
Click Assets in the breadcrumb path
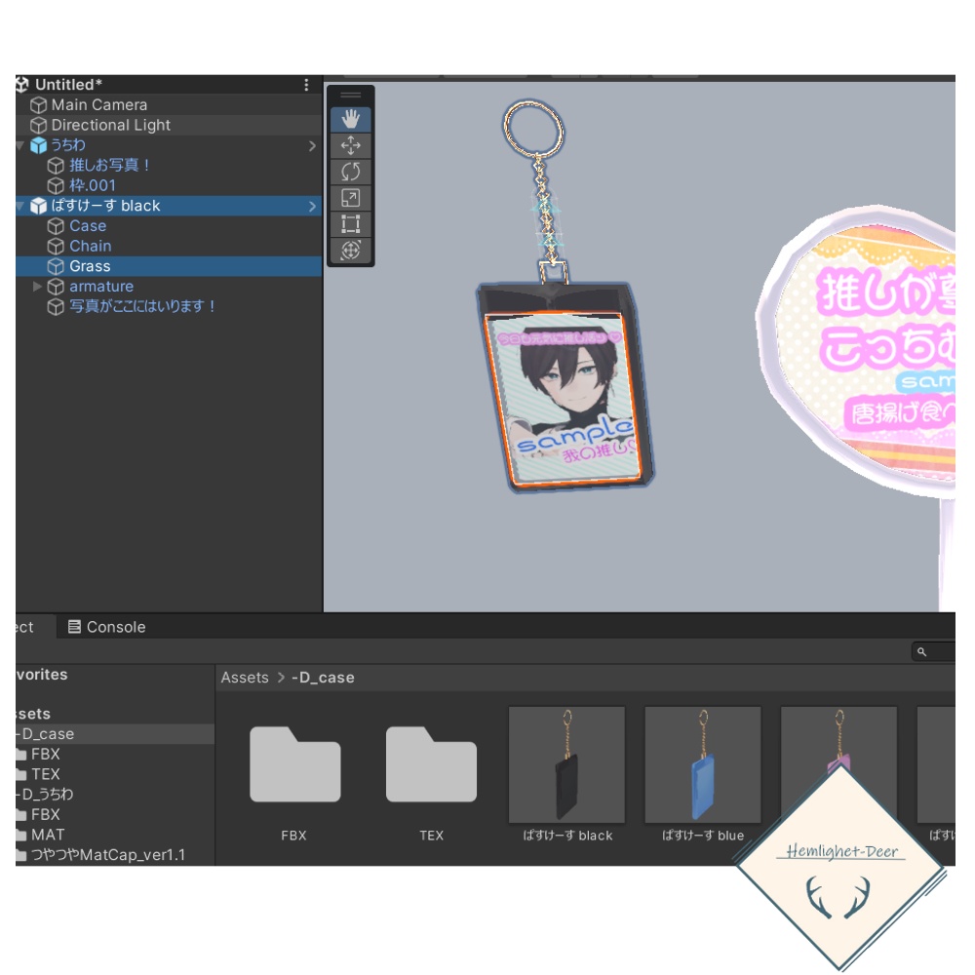point(245,678)
